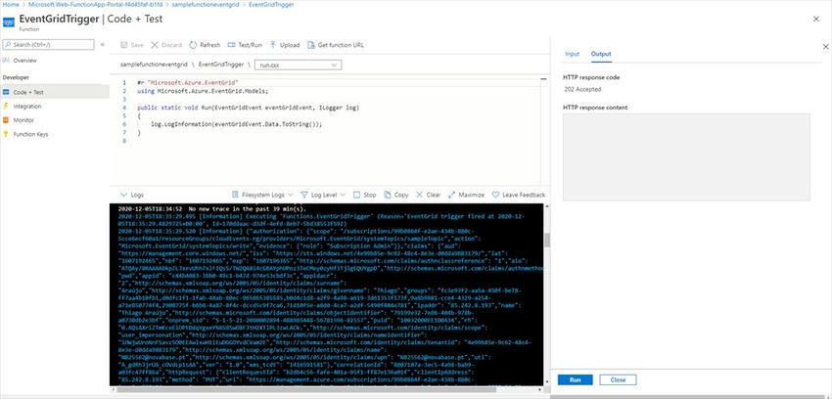Click the #r Microsoft.Azure.EventGrid line

tap(188, 83)
